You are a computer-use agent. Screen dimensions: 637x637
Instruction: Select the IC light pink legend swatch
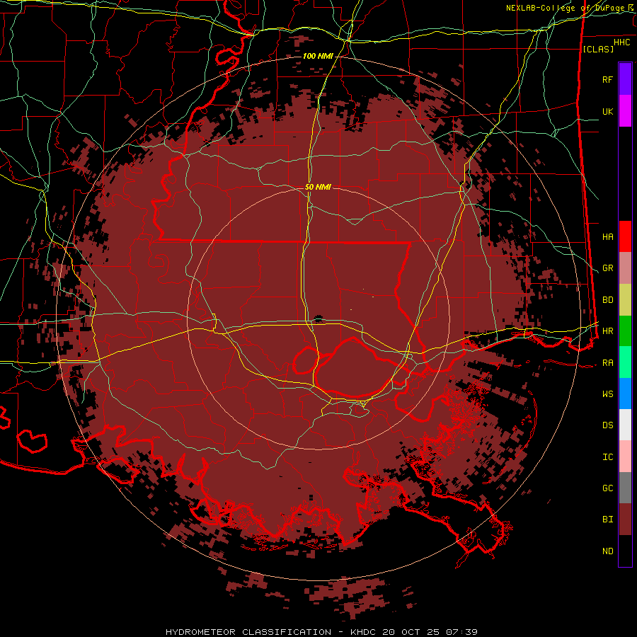point(625,457)
